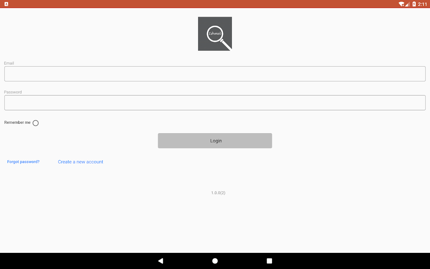Tap the 2:11 clock in the status bar
Screen dimensions: 430x269
click(x=423, y=4)
